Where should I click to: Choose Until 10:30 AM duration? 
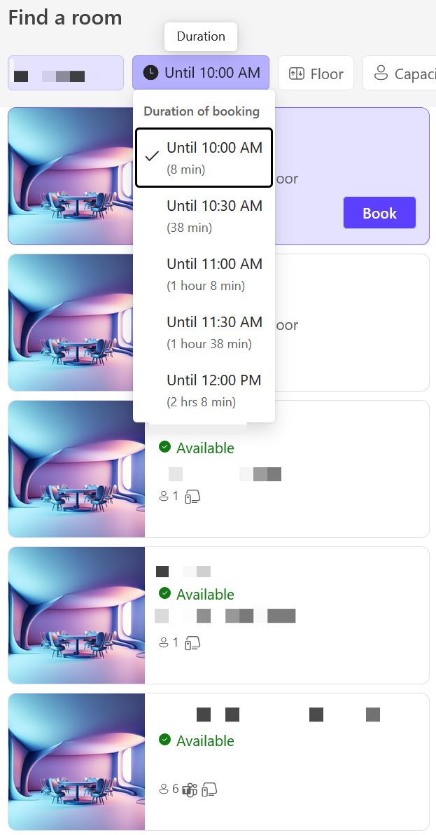click(204, 216)
